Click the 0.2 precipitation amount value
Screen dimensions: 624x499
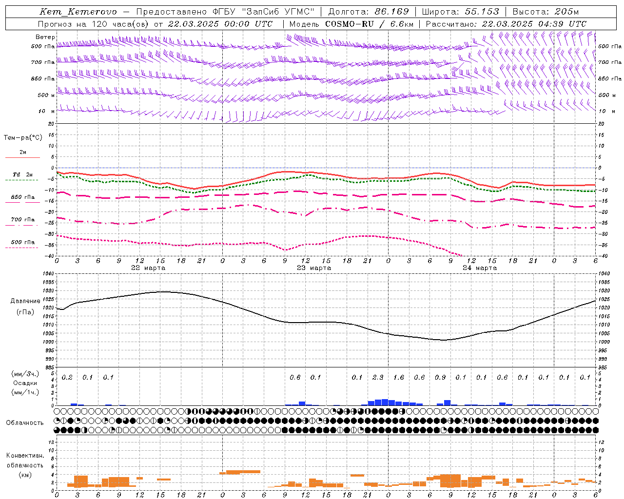(x=67, y=378)
